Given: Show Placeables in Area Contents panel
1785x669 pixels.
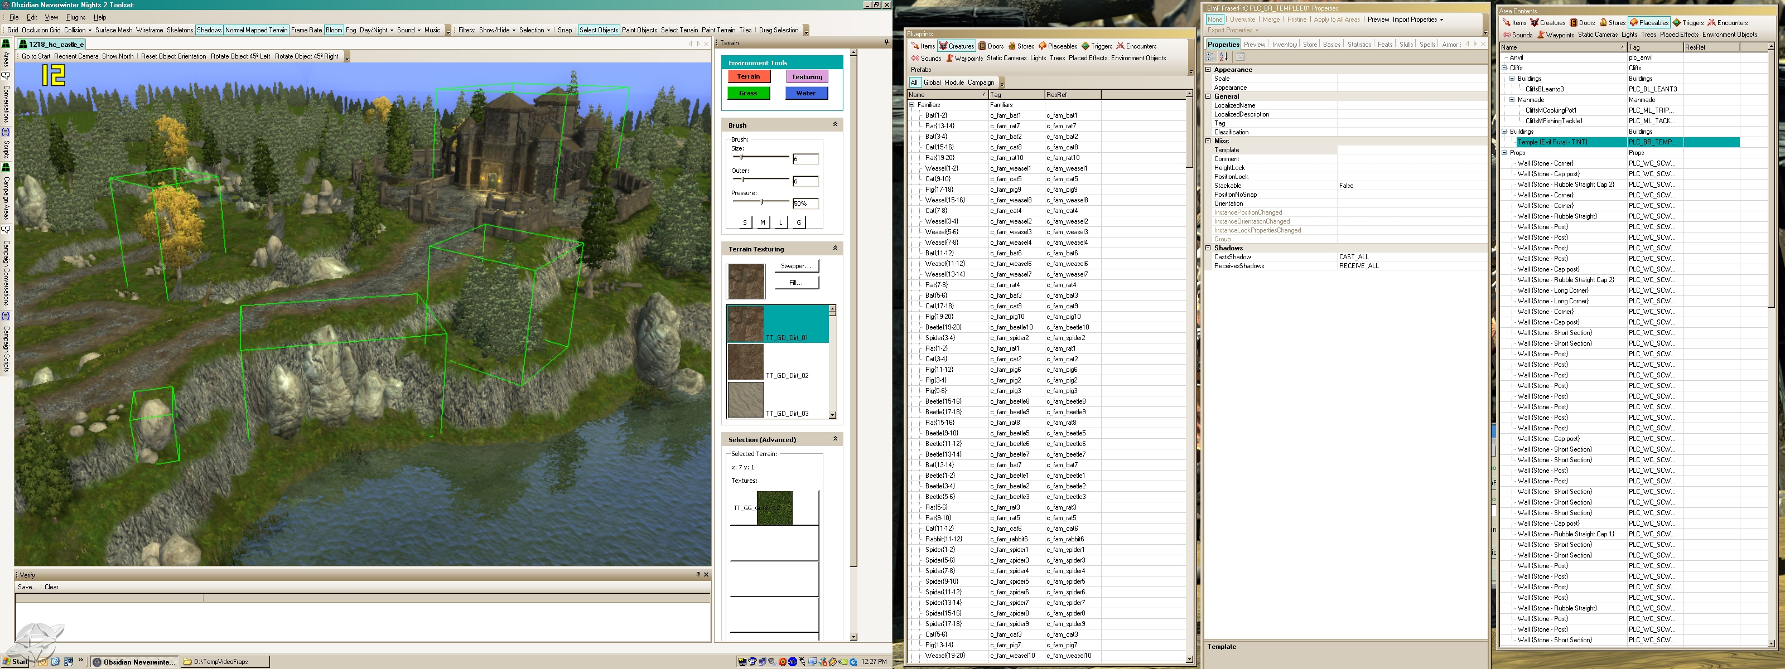Looking at the screenshot, I should (1648, 23).
